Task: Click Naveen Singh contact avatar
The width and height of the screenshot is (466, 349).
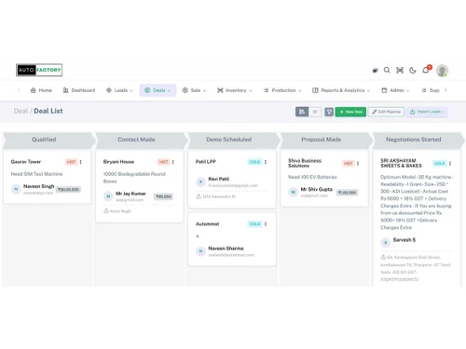Action: pos(16,189)
